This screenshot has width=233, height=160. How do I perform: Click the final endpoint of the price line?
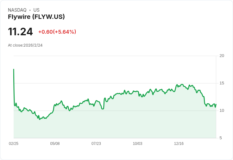click(216, 105)
